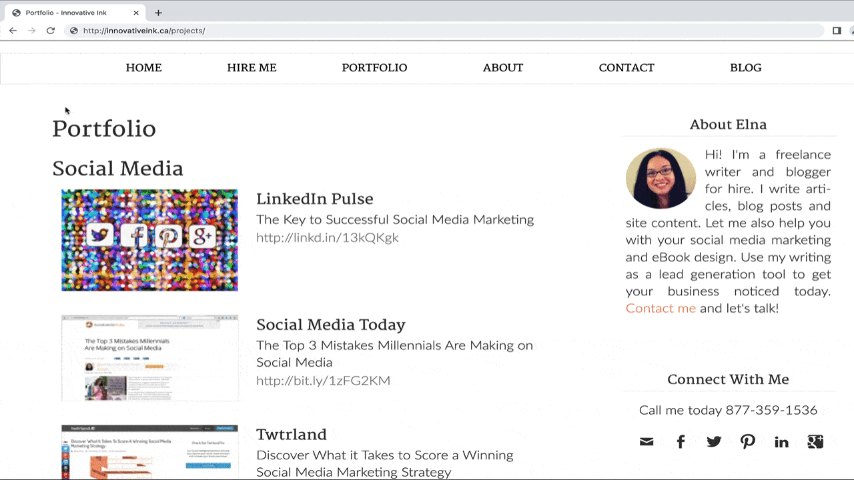Image resolution: width=854 pixels, height=480 pixels.
Task: Follow the bit.ly/1zFG2KM link
Action: pyautogui.click(x=323, y=381)
